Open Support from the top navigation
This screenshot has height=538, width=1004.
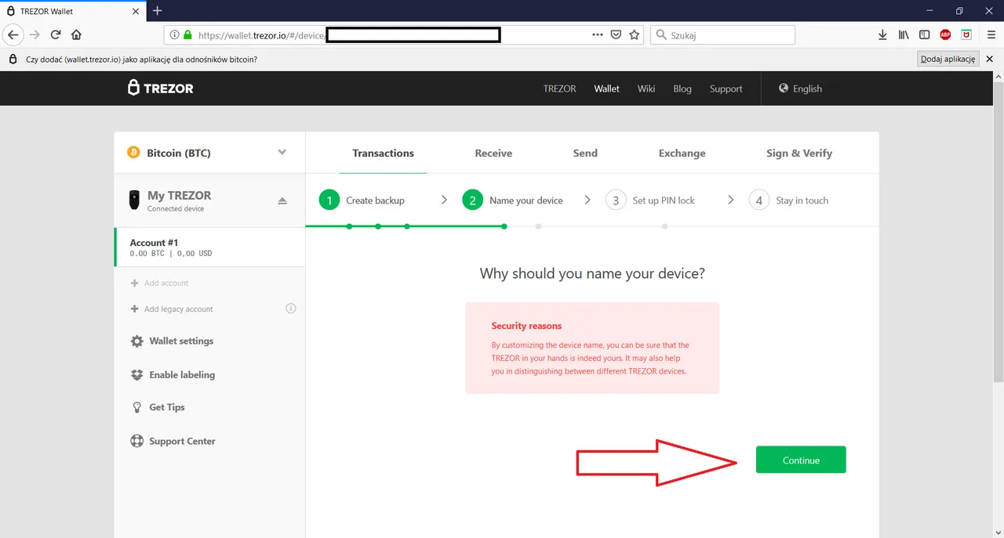[726, 88]
